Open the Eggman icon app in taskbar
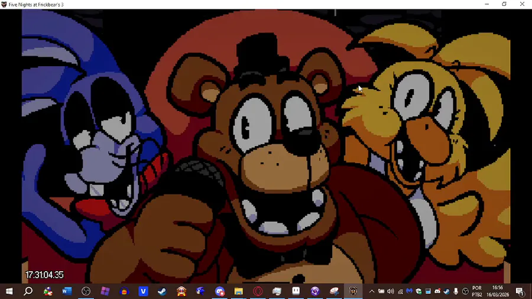The width and height of the screenshot is (532, 299). pos(181,291)
